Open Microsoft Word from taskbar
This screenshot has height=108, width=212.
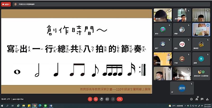pos(51,106)
